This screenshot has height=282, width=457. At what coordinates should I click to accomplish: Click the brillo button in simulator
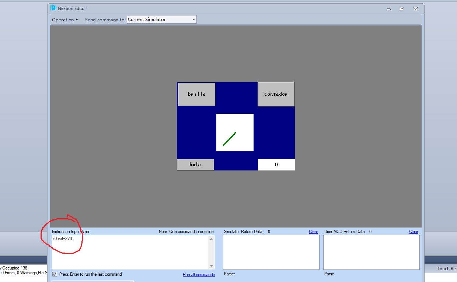[197, 94]
